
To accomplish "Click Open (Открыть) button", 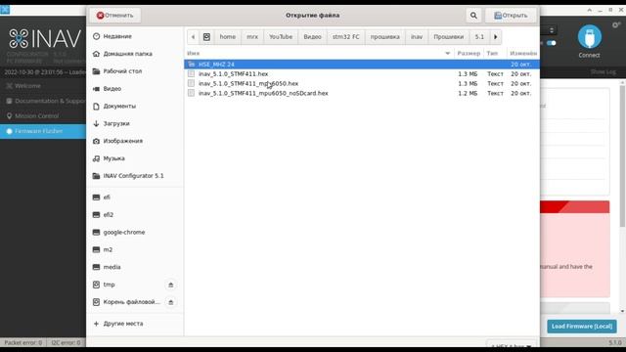I will pos(511,16).
